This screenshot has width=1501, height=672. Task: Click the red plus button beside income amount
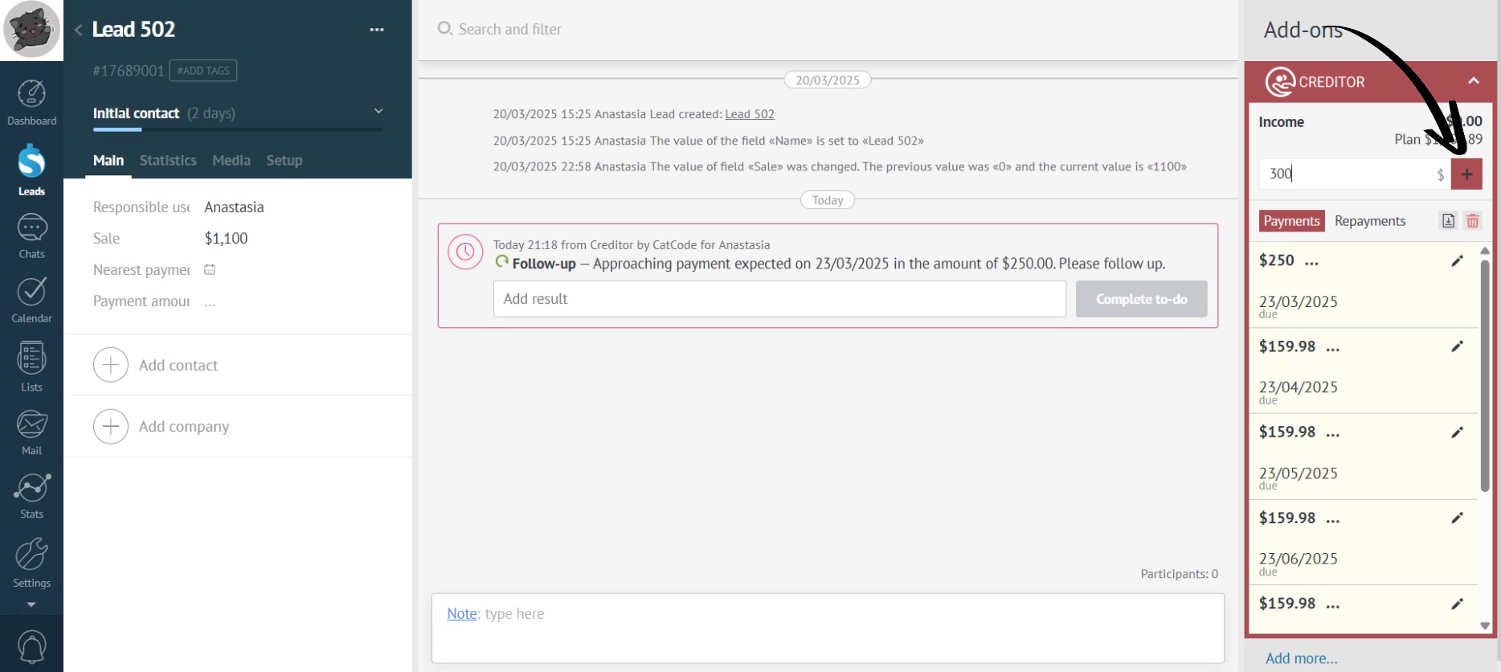coord(1466,174)
